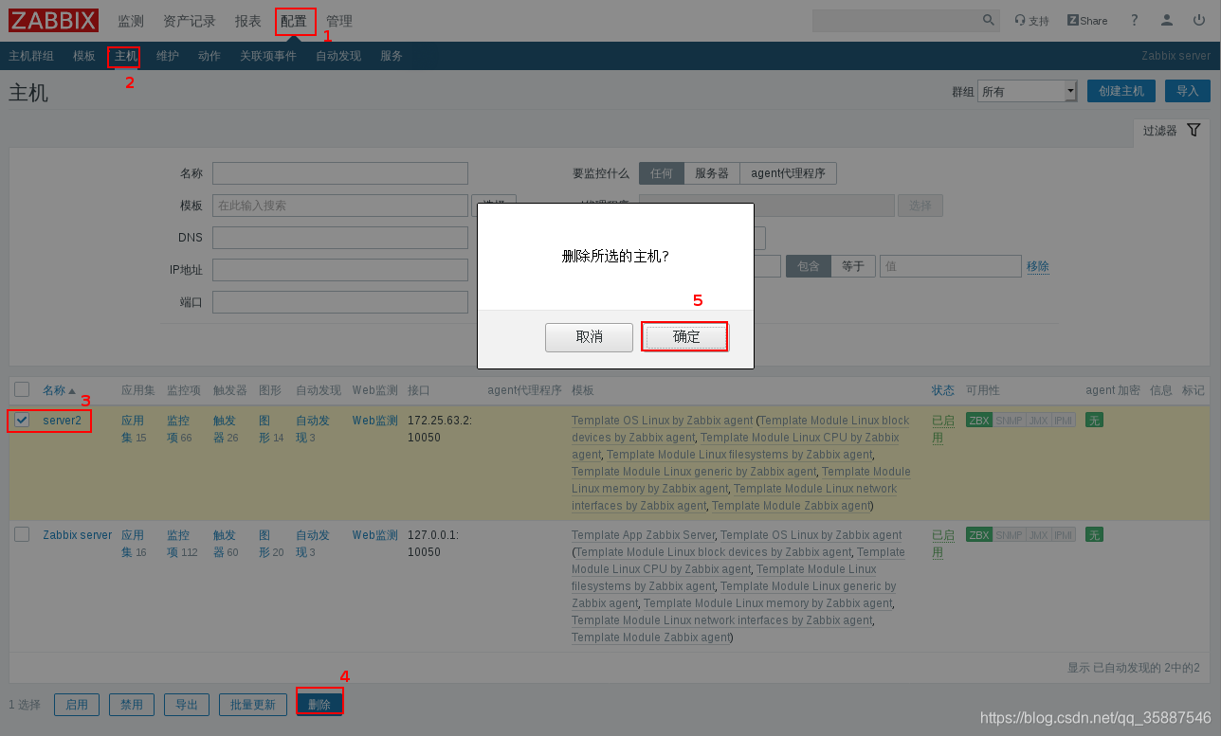Open the 群组 dropdown
1221x736 pixels.
1027,91
